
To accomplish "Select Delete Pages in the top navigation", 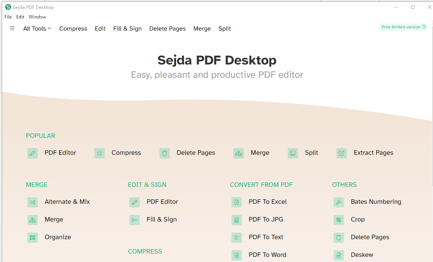I will [167, 28].
